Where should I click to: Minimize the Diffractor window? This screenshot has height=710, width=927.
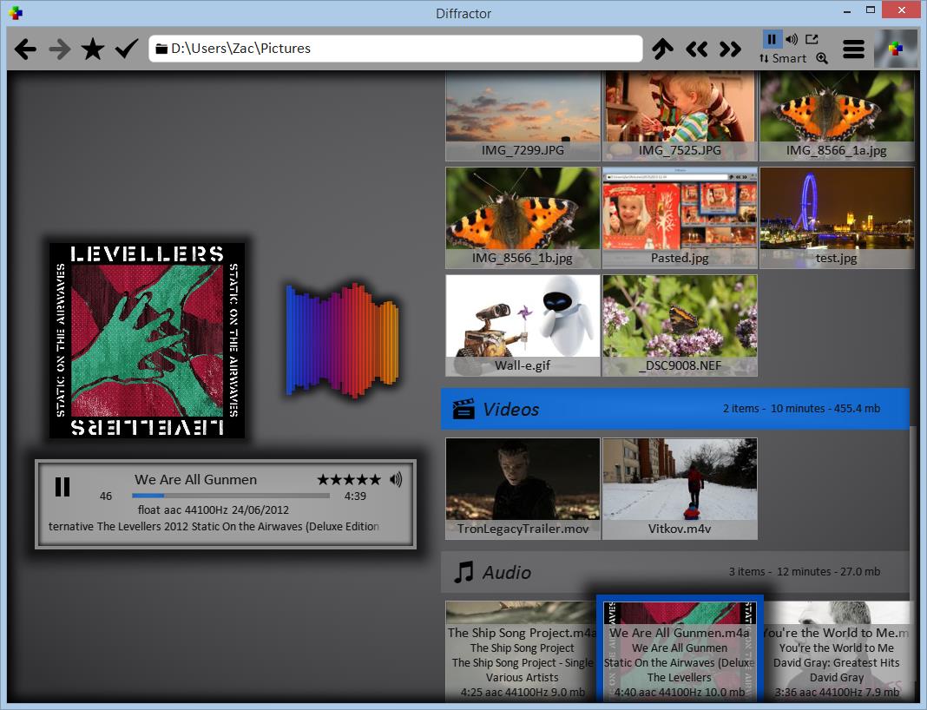click(x=847, y=11)
